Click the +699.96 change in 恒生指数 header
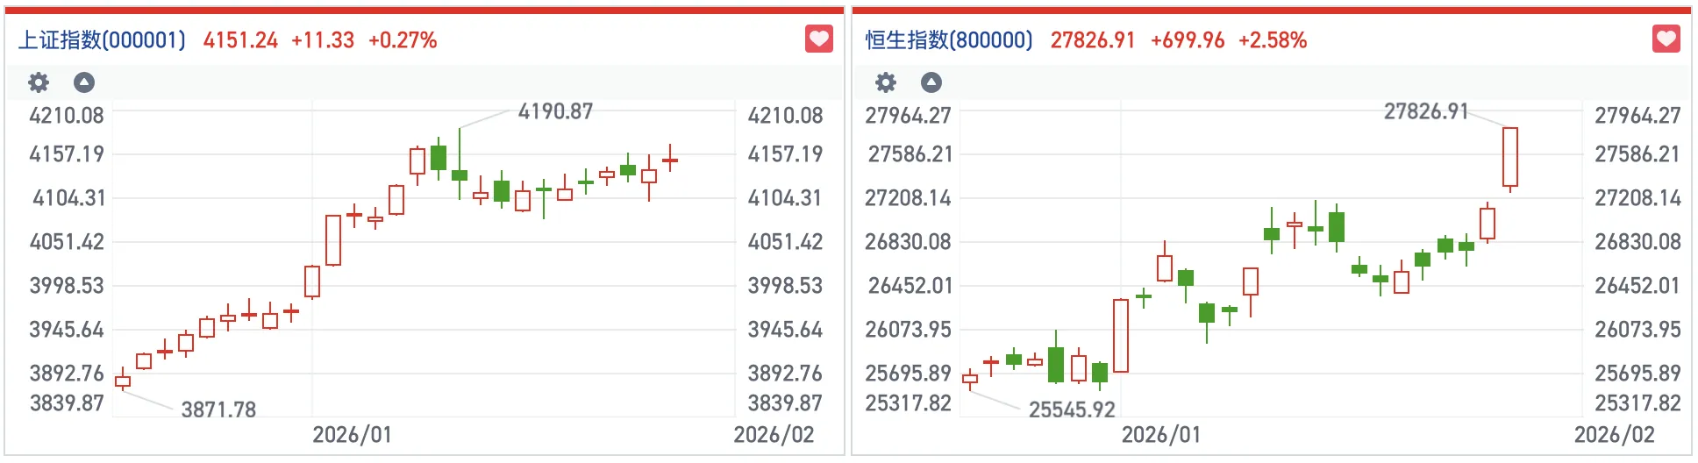1698x463 pixels. (x=1188, y=40)
